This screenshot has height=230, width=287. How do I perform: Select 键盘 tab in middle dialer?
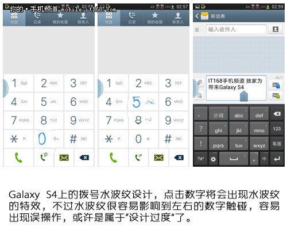[109, 18]
